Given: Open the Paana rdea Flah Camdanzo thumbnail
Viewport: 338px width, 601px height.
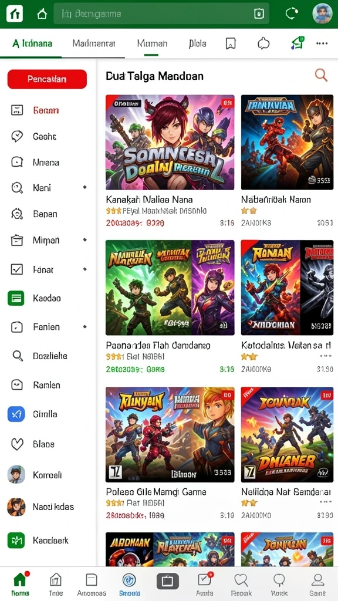Looking at the screenshot, I should [170, 288].
